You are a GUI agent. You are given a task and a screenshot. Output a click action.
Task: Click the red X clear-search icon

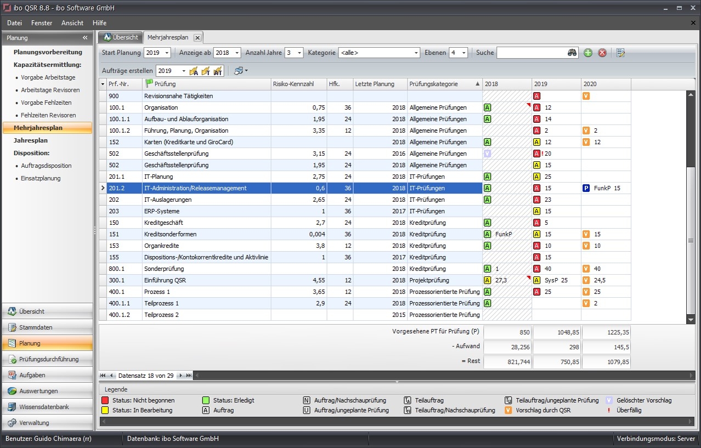click(x=601, y=53)
